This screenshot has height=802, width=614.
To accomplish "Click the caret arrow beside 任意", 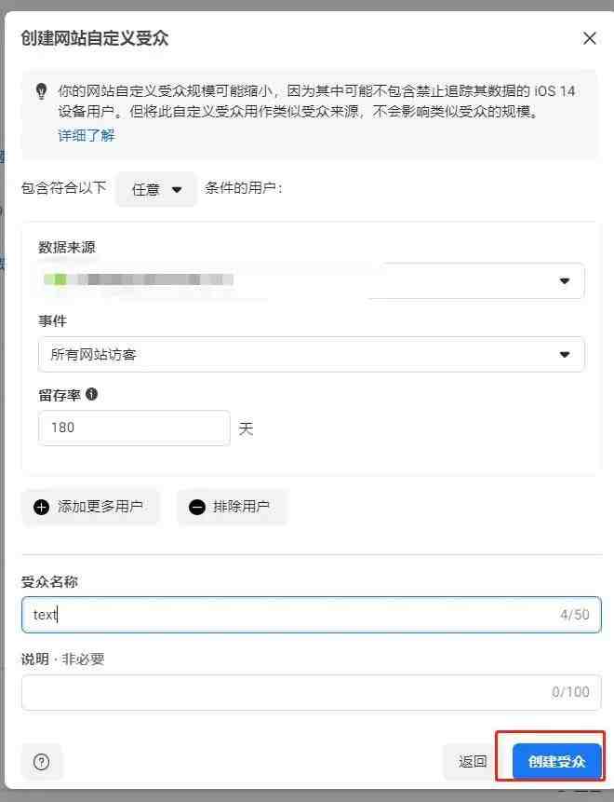I will point(177,190).
